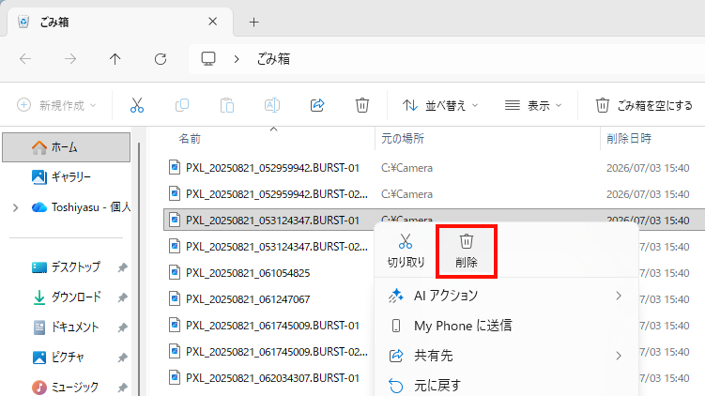
Task: Open ドキュメント in the sidebar
Action: pyautogui.click(x=66, y=327)
